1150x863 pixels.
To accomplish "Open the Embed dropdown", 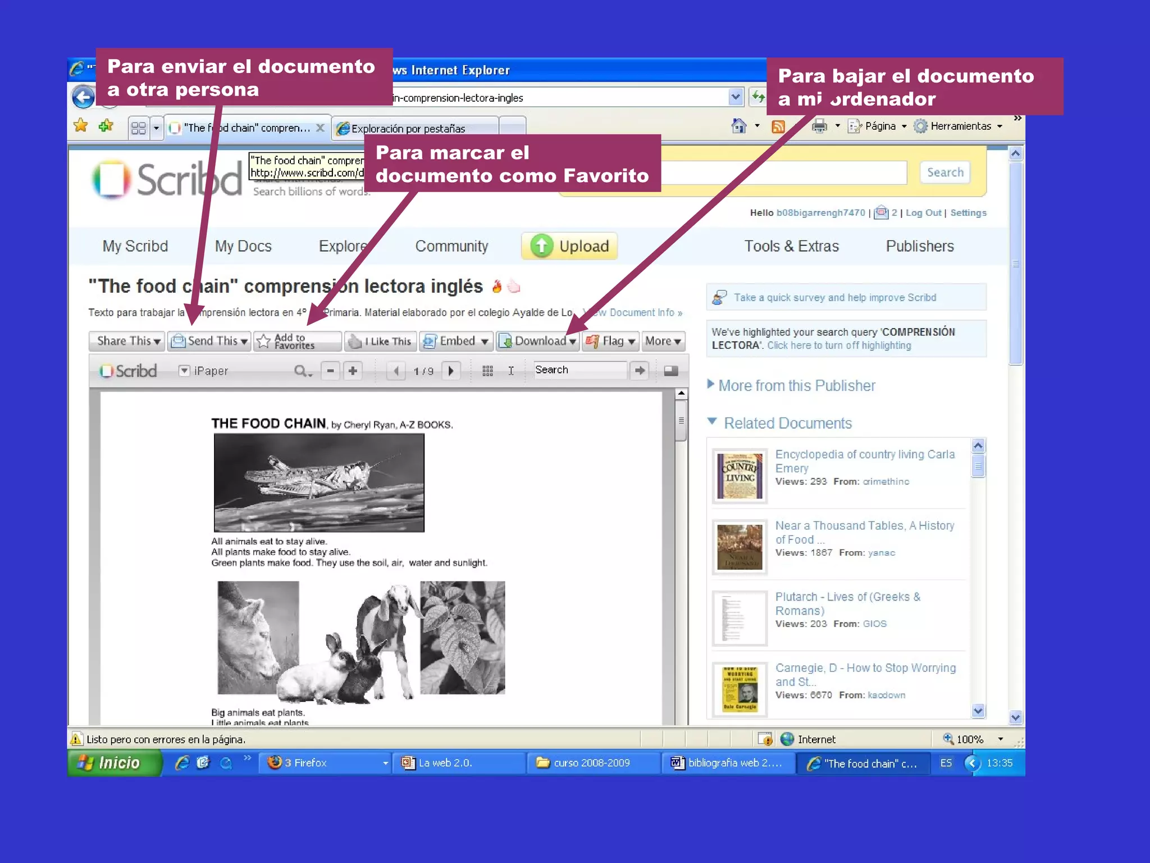I will click(x=456, y=341).
